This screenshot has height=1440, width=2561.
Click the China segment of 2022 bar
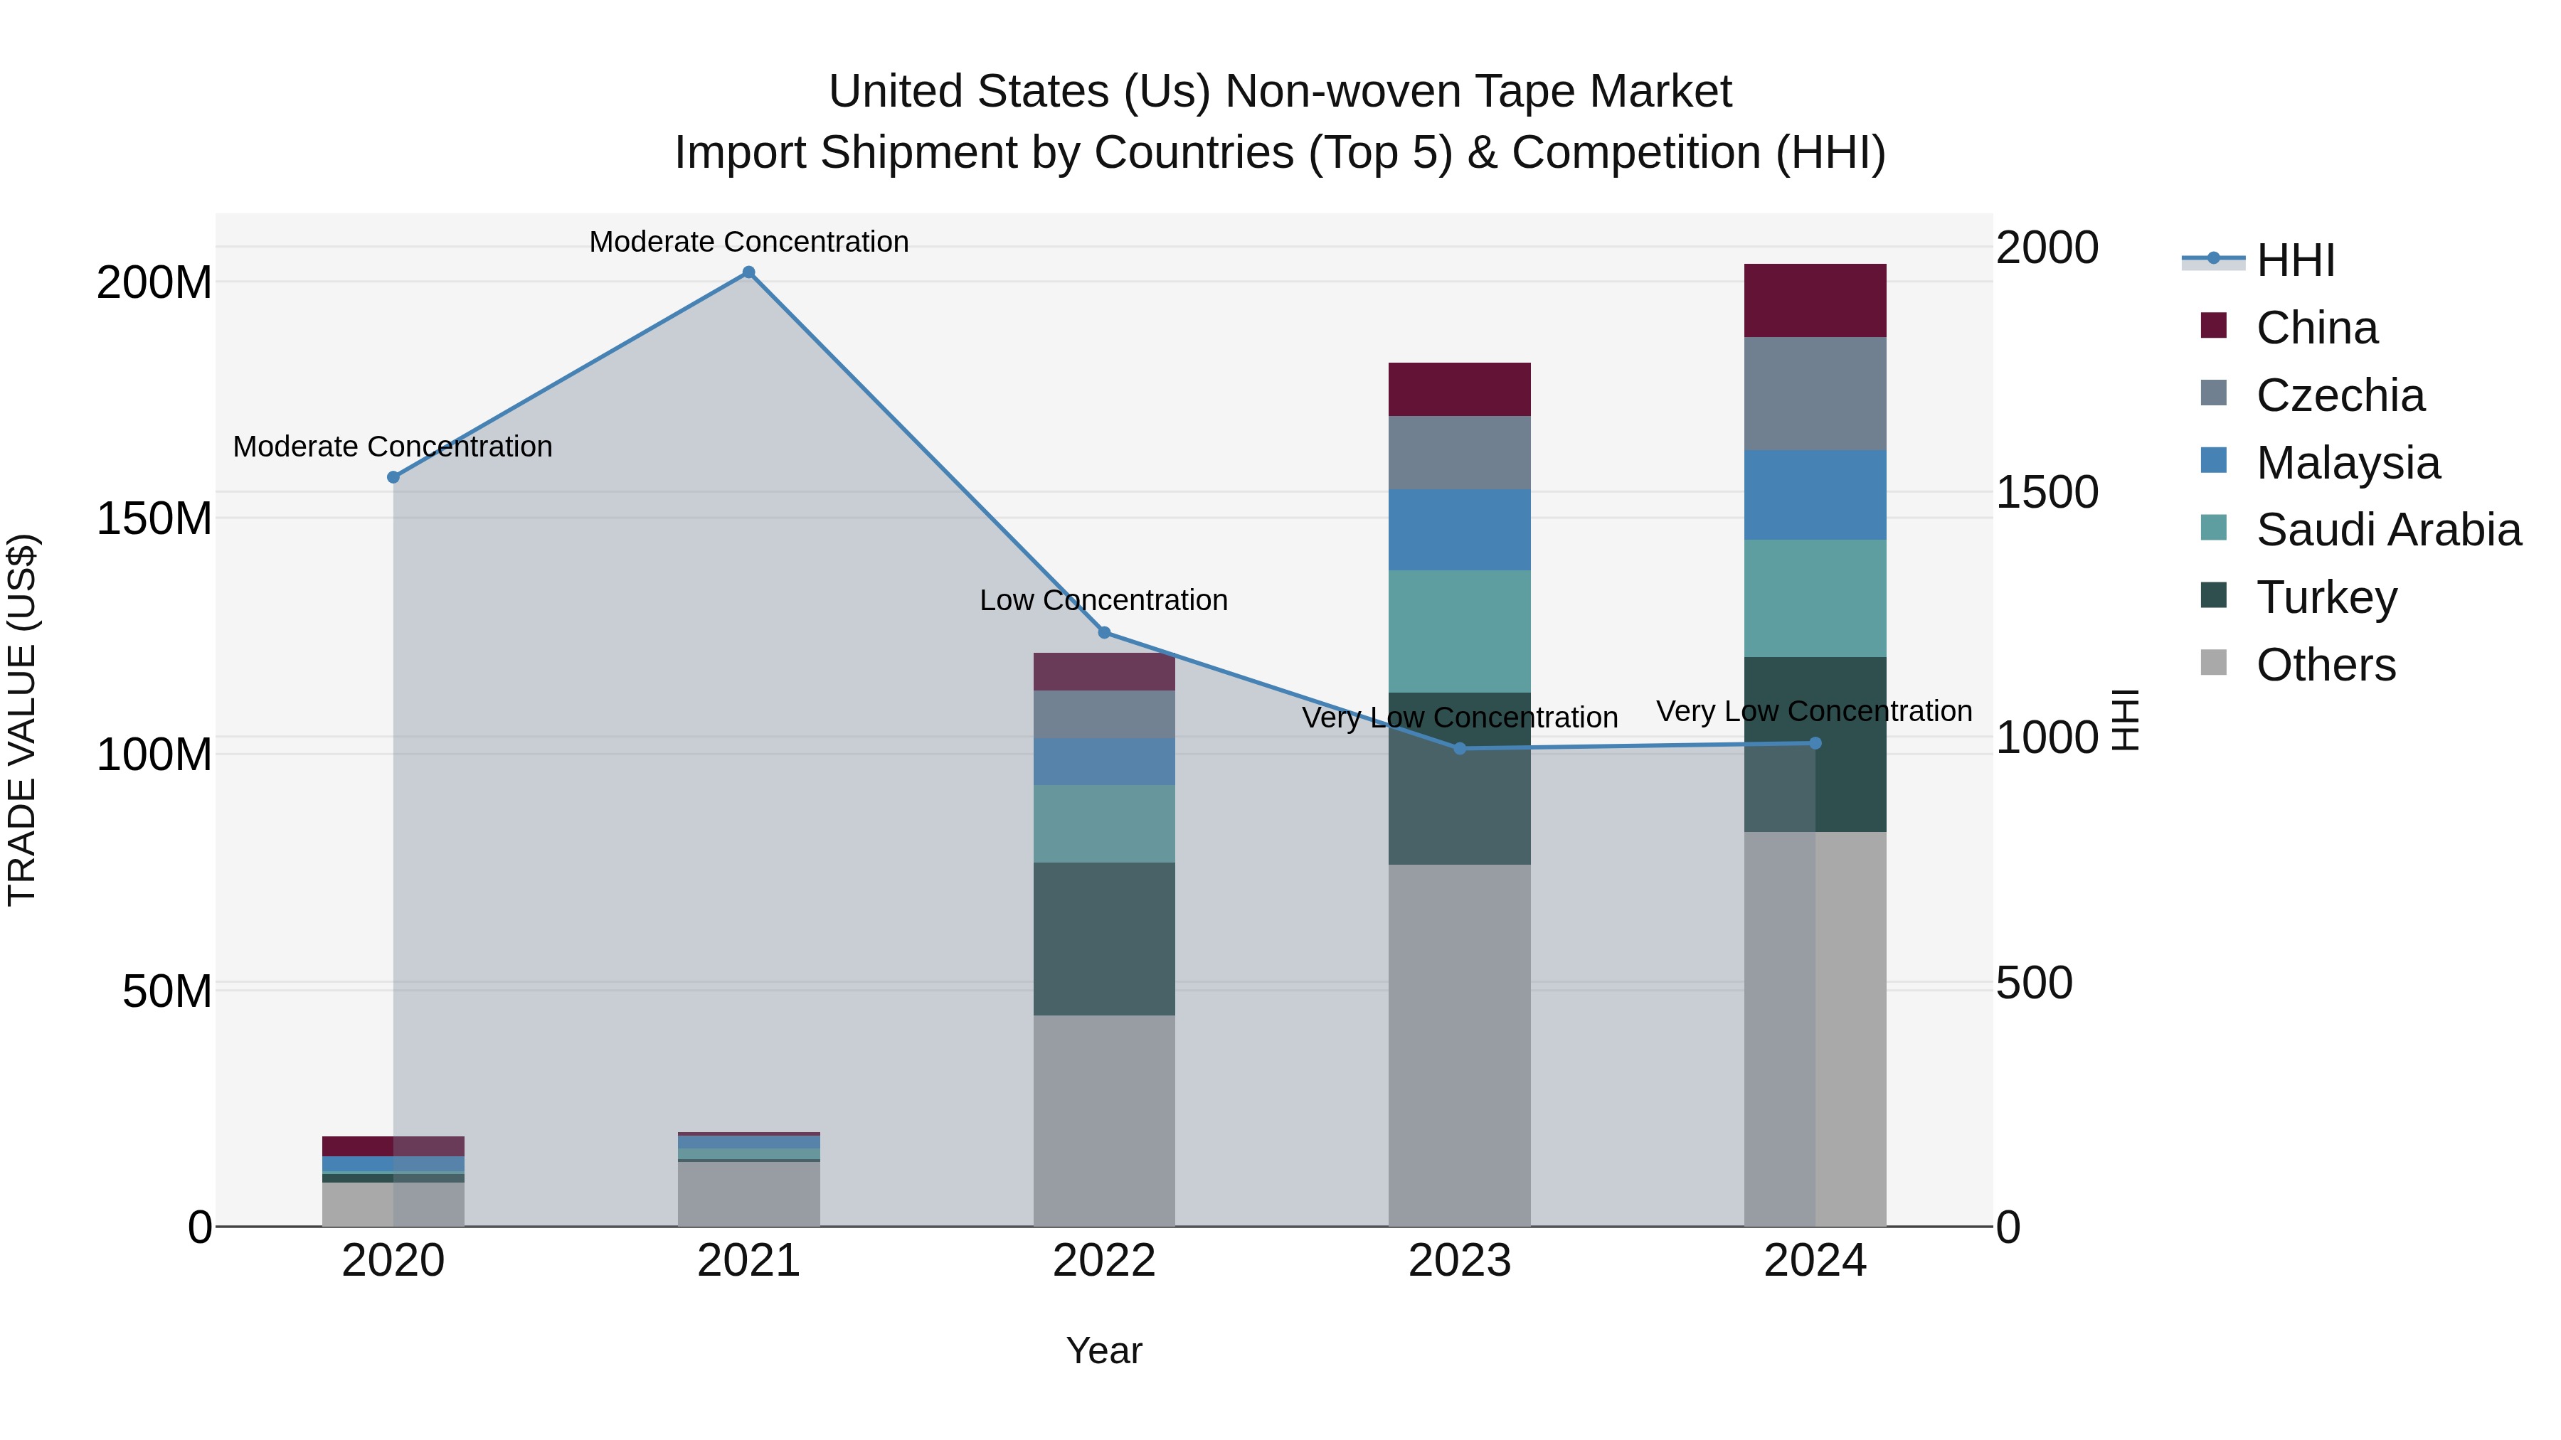pos(1103,673)
